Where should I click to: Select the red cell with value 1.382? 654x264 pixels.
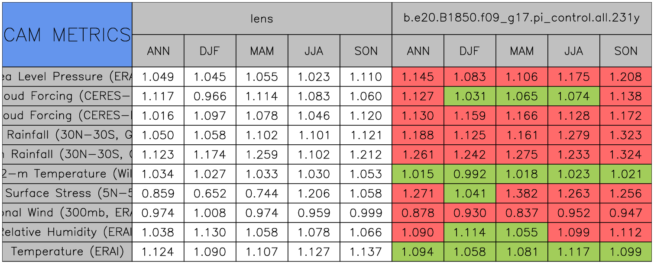coord(521,193)
